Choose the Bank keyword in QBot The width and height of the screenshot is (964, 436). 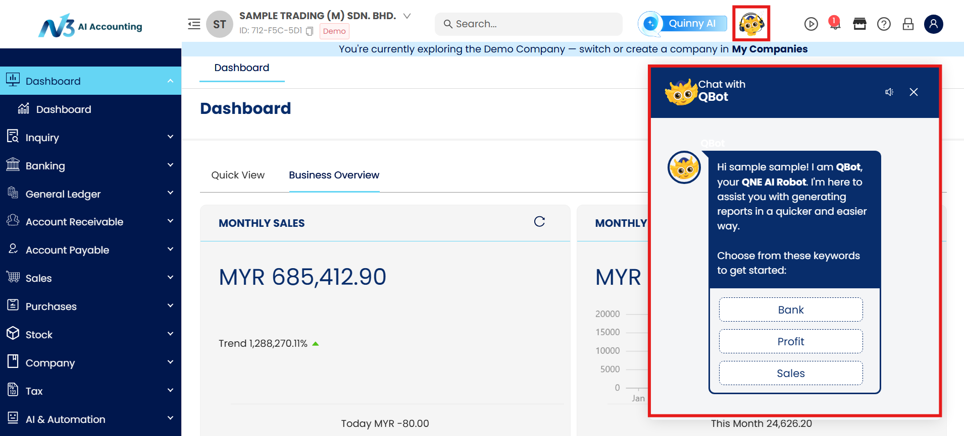791,309
